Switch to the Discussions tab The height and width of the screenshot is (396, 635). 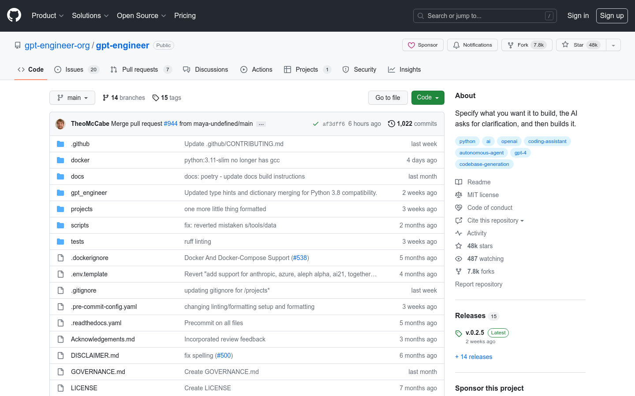click(205, 70)
